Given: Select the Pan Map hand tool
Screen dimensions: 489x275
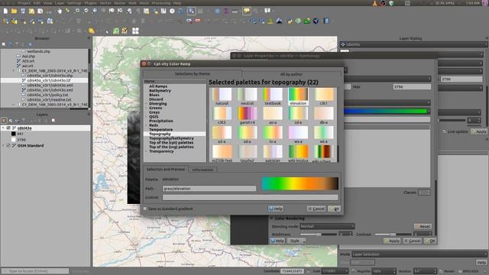Looking at the screenshot, I should click(60, 11).
